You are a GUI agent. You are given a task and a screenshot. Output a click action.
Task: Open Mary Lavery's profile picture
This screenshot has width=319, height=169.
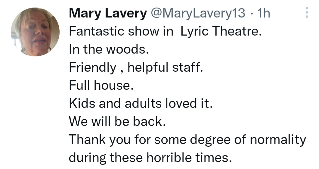35,32
